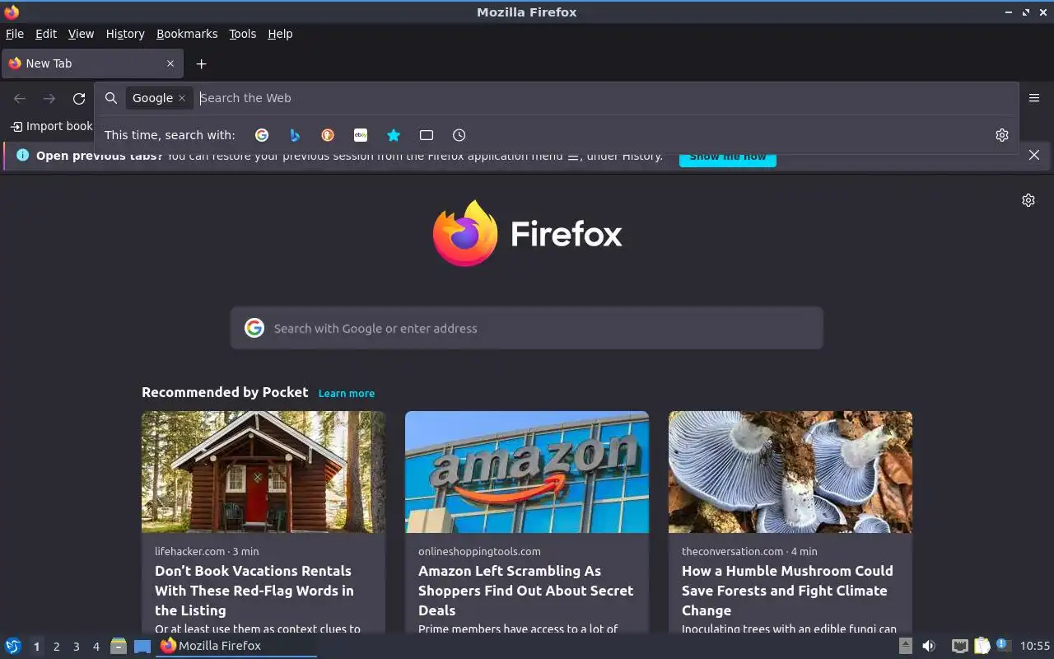This screenshot has width=1054, height=659.
Task: Open the Help menu
Action: click(280, 34)
